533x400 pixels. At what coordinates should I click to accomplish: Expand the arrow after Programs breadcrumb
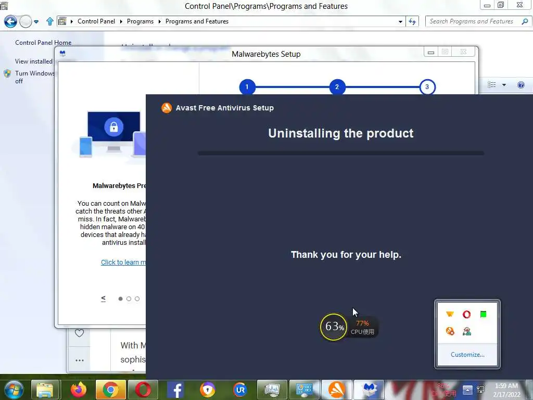159,21
